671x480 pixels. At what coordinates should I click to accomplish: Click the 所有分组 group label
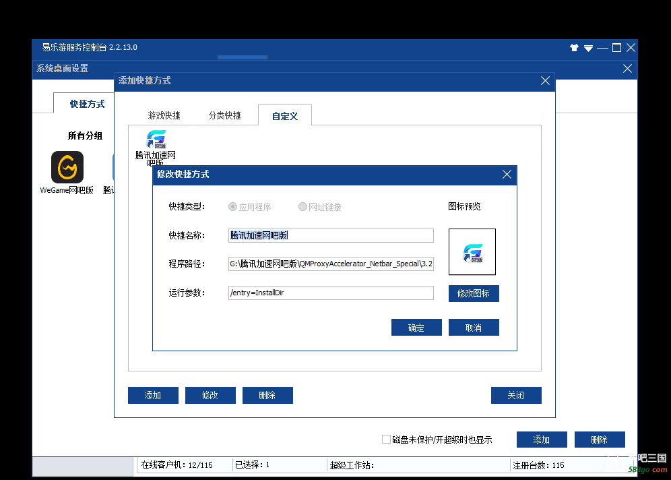tap(85, 136)
